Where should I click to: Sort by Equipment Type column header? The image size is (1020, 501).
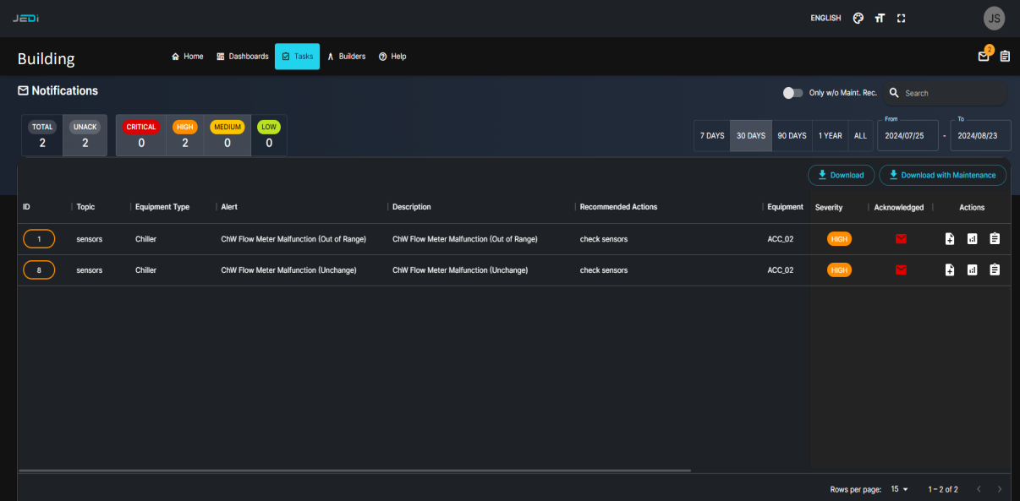[x=162, y=207]
